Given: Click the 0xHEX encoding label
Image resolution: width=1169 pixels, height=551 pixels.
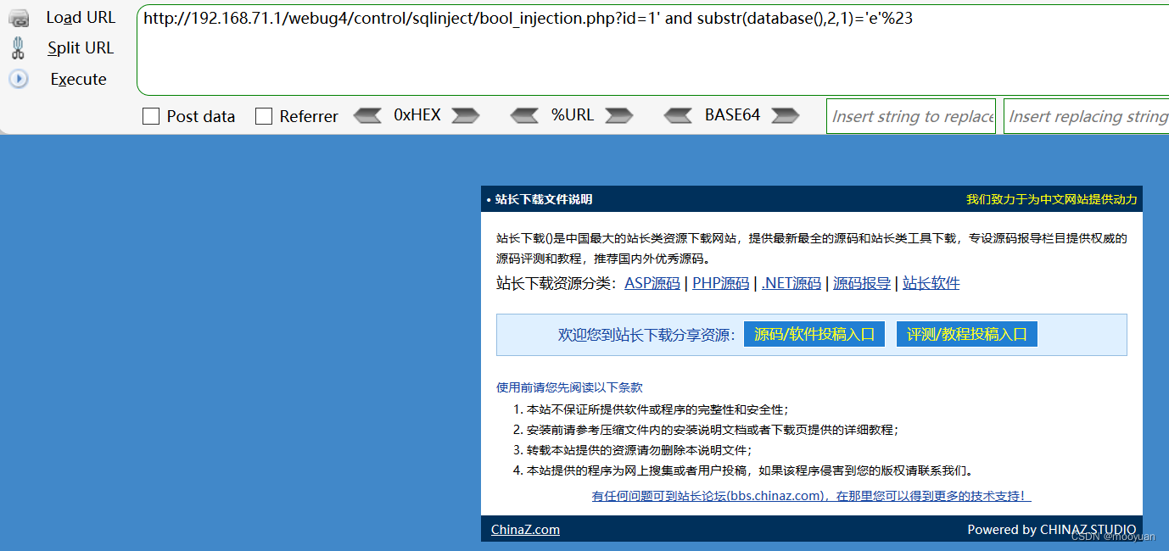Looking at the screenshot, I should (417, 115).
